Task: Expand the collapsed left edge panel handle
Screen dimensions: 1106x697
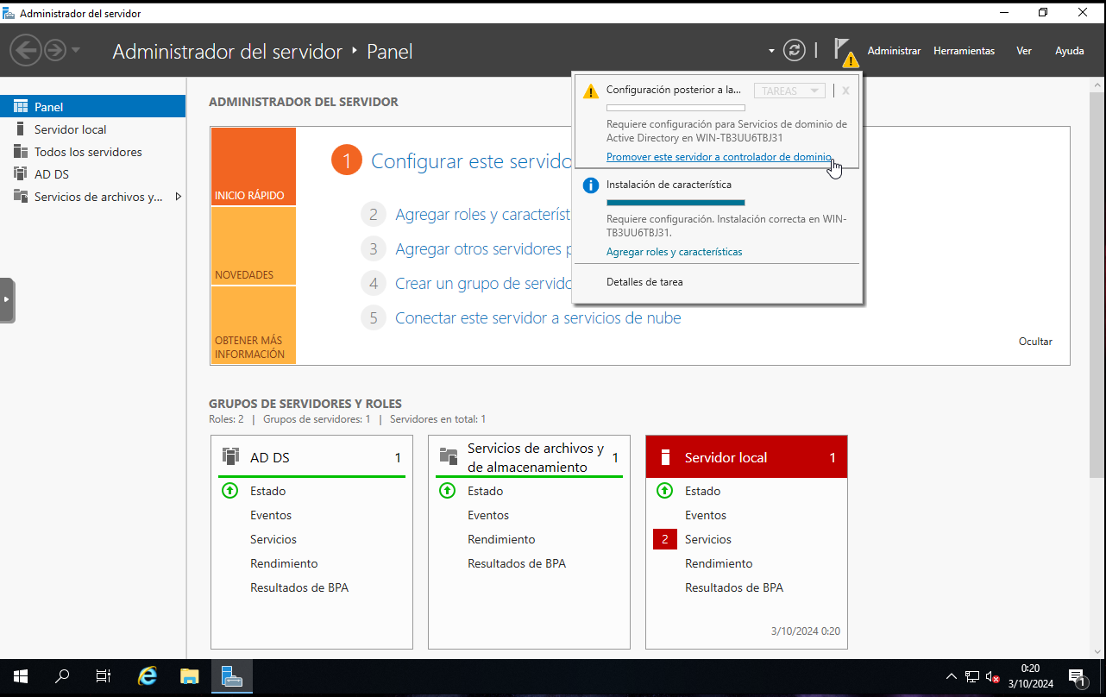Action: 7,299
